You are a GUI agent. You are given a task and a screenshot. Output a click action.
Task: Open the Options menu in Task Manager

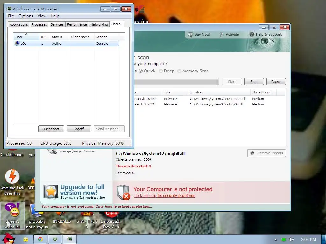[25, 16]
